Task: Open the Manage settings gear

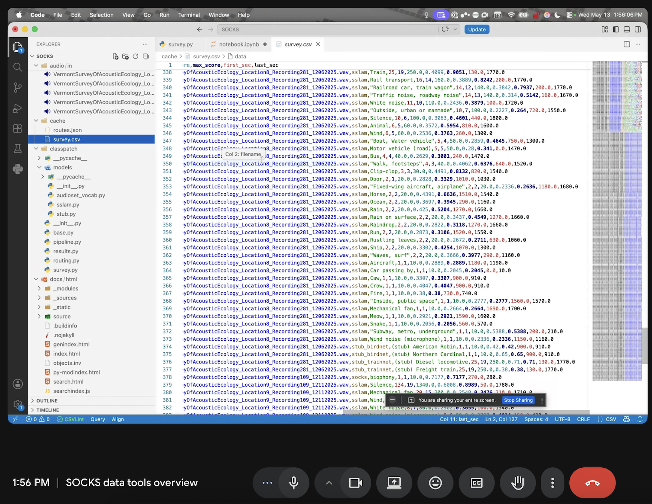Action: [x=18, y=405]
